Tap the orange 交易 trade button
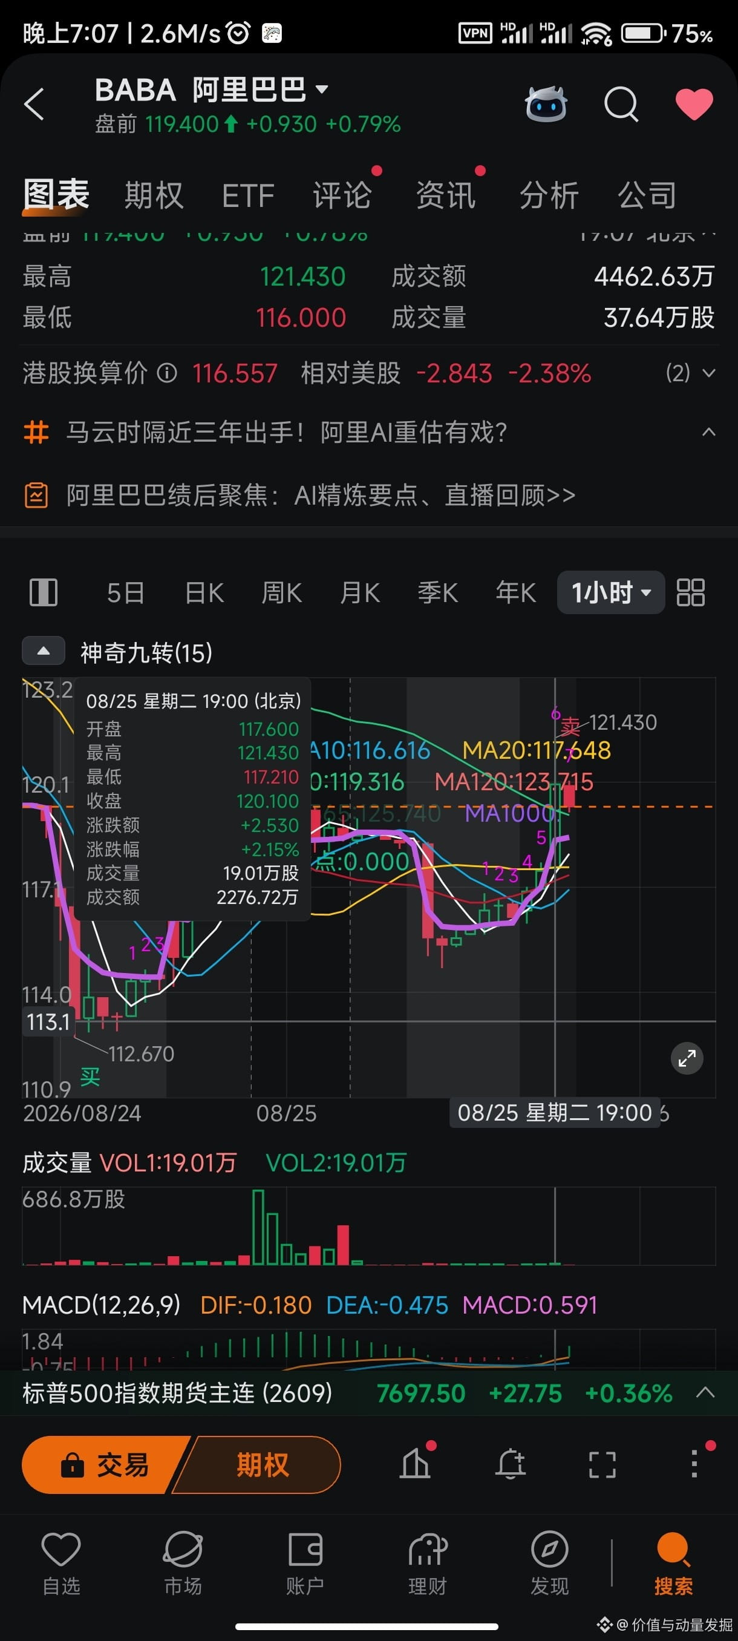This screenshot has height=1641, width=738. point(105,1465)
